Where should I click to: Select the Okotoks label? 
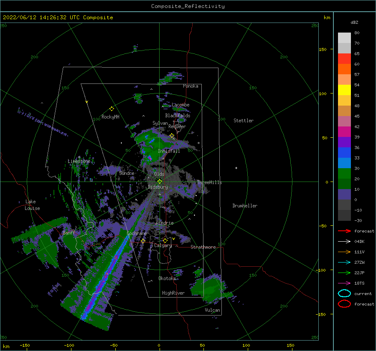pyautogui.click(x=167, y=278)
